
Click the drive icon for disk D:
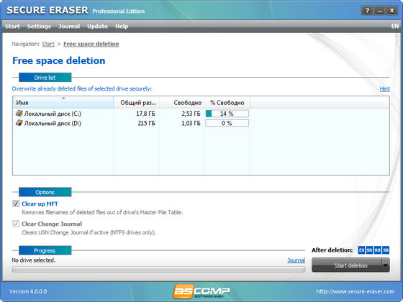(19, 123)
